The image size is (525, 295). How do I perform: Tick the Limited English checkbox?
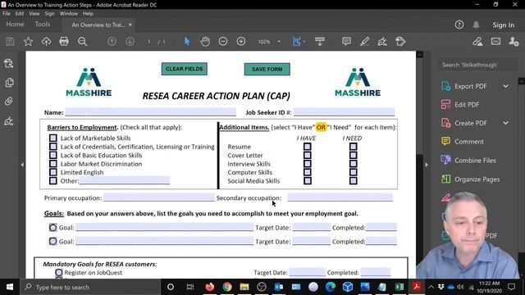52,172
